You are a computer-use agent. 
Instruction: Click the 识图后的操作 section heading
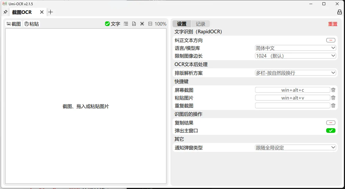click(x=188, y=114)
